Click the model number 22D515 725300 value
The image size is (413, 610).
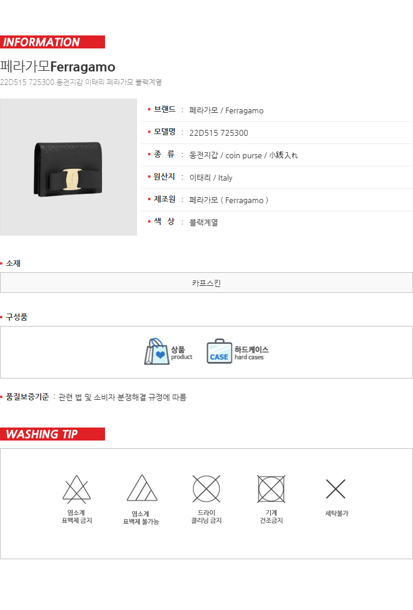point(219,133)
